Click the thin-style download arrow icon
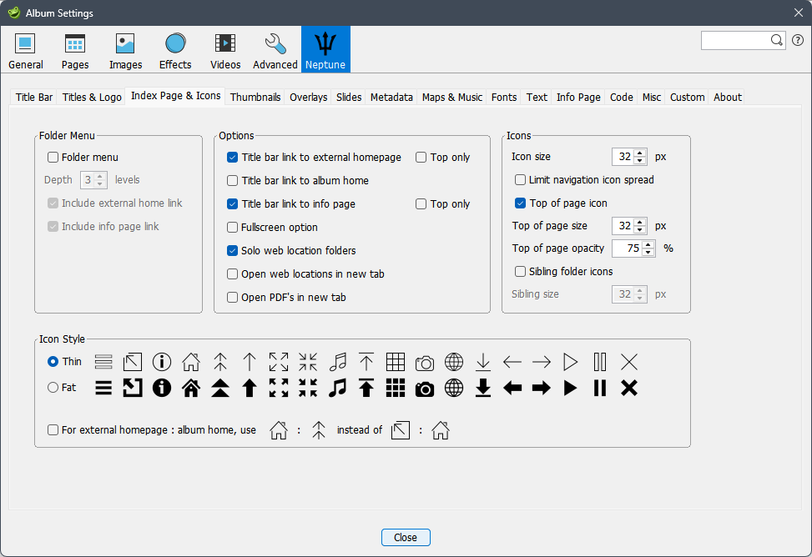 click(482, 362)
